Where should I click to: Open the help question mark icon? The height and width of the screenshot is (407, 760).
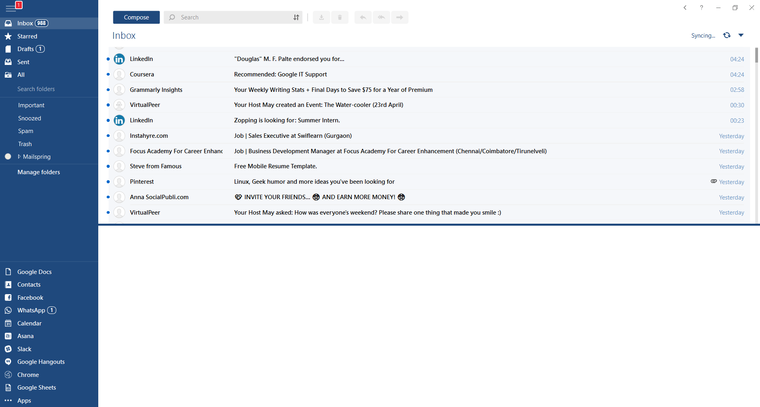click(x=702, y=8)
